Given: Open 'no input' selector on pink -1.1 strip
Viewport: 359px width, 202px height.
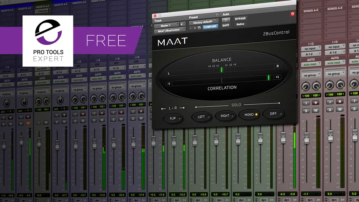Looking at the screenshot, I should click(x=311, y=49).
